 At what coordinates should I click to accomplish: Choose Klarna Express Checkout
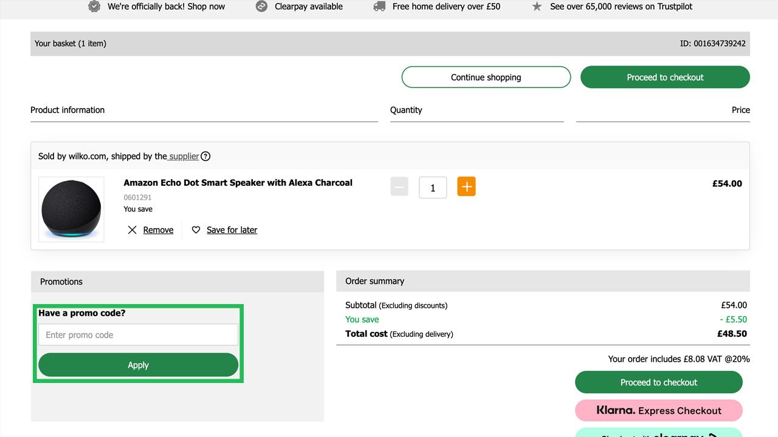pos(659,410)
